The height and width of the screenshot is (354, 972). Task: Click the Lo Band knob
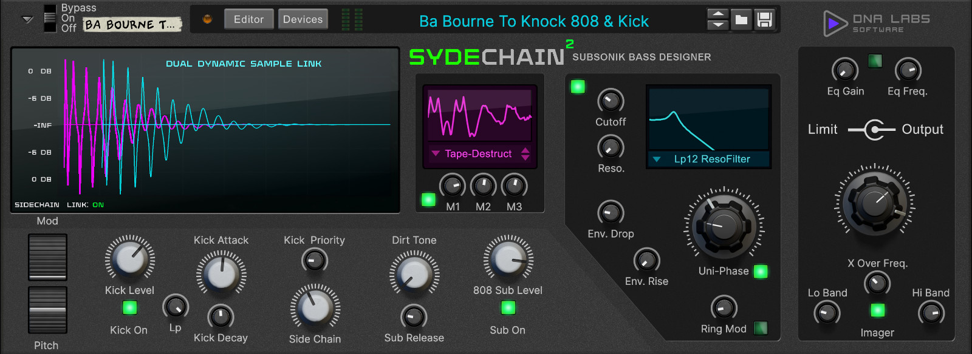[x=827, y=313]
